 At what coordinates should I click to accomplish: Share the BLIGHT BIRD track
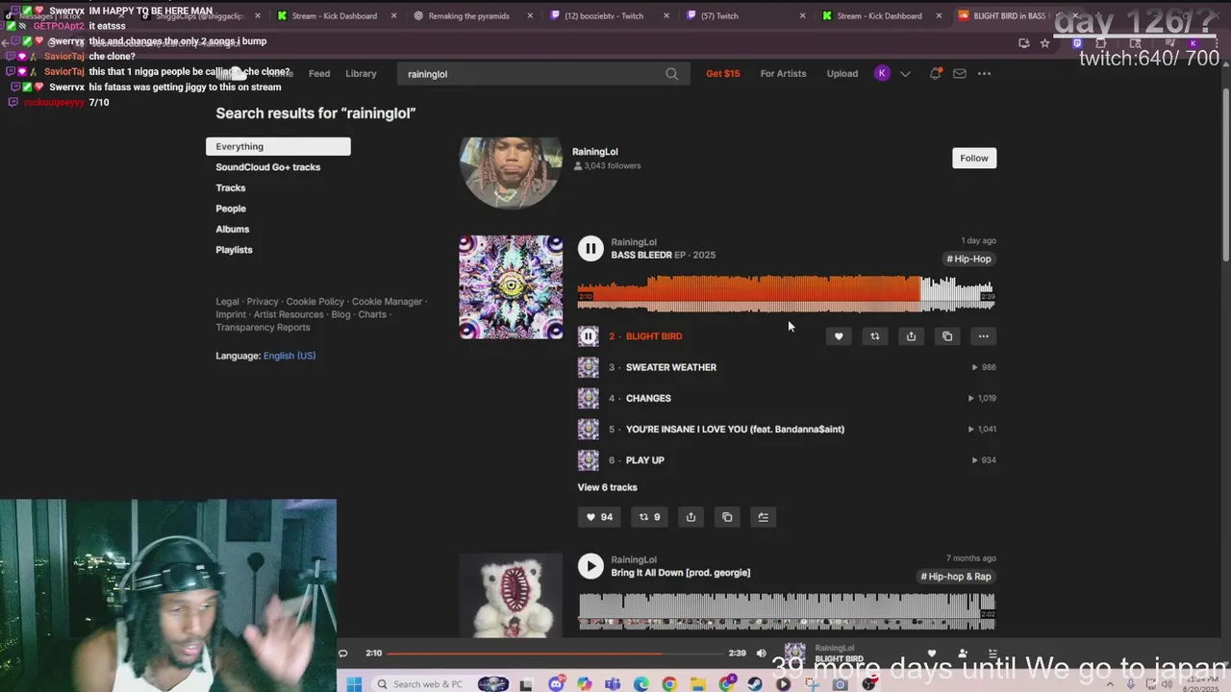click(911, 336)
